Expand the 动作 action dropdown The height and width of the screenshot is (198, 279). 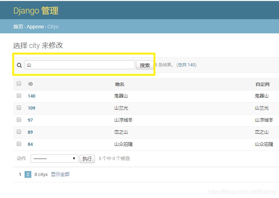(x=54, y=158)
